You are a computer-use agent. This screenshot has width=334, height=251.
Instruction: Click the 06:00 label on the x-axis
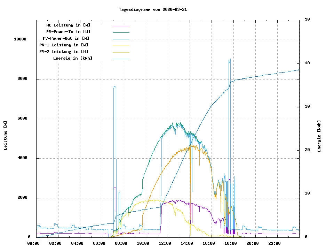pyautogui.click(x=99, y=243)
